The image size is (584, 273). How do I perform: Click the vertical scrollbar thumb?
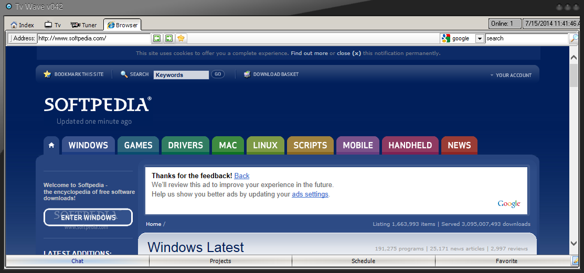(x=574, y=75)
